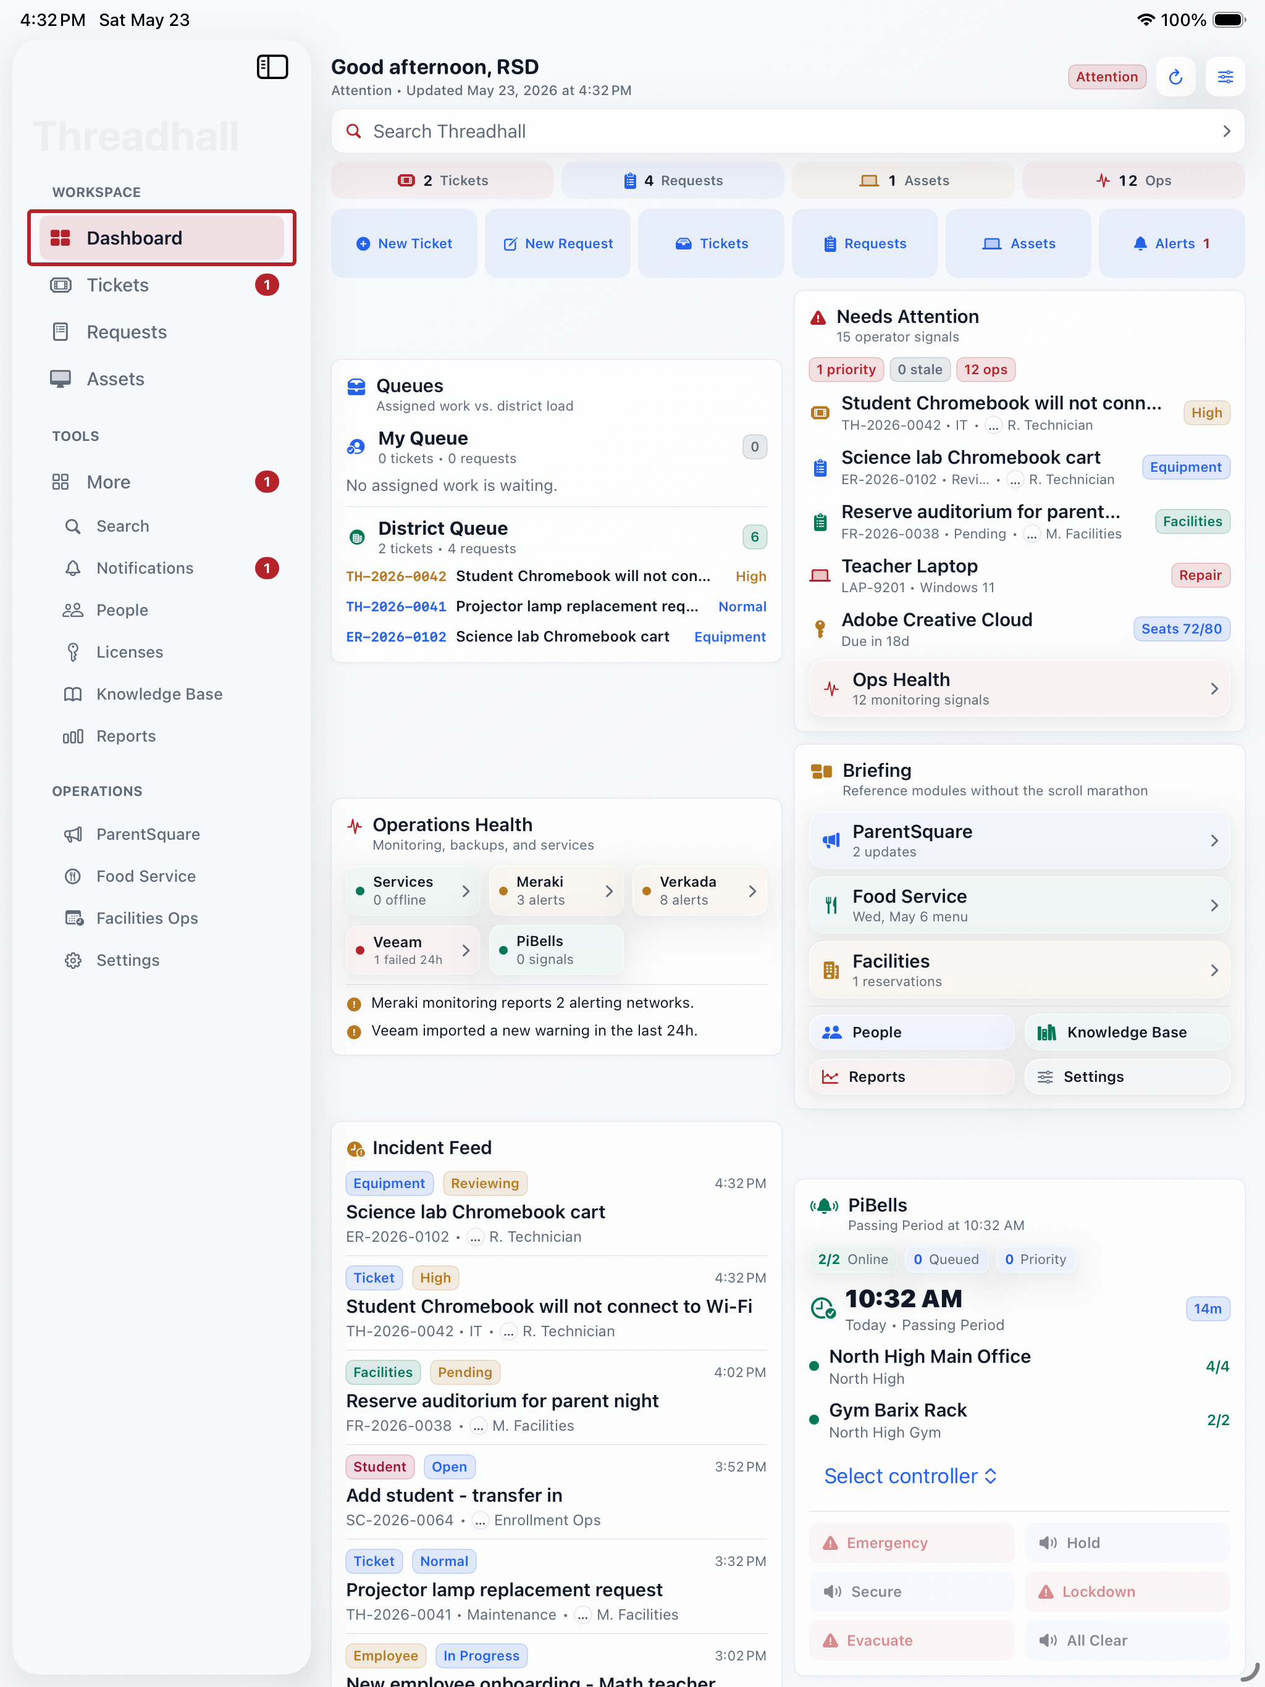Open the Select controller dropdown
Viewport: 1265px width, 1687px height.
[910, 1476]
